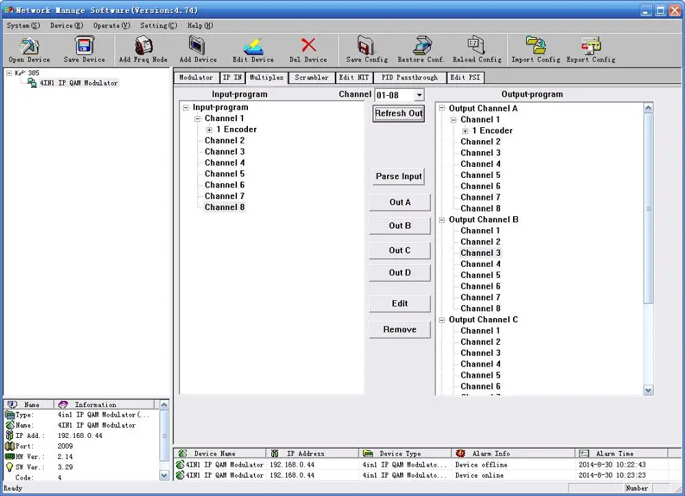Image resolution: width=685 pixels, height=496 pixels.
Task: Switch to the Scrambler tab
Action: (312, 78)
